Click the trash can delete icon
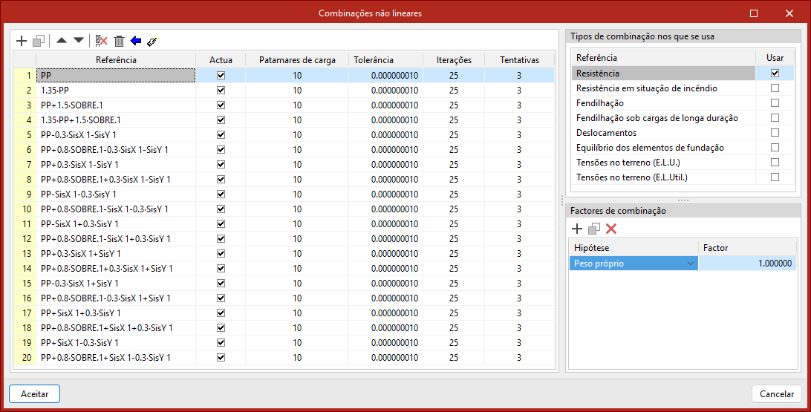The width and height of the screenshot is (811, 412). pos(119,41)
